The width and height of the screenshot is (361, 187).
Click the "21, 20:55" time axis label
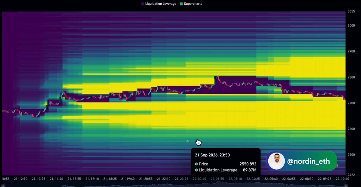coord(146,179)
